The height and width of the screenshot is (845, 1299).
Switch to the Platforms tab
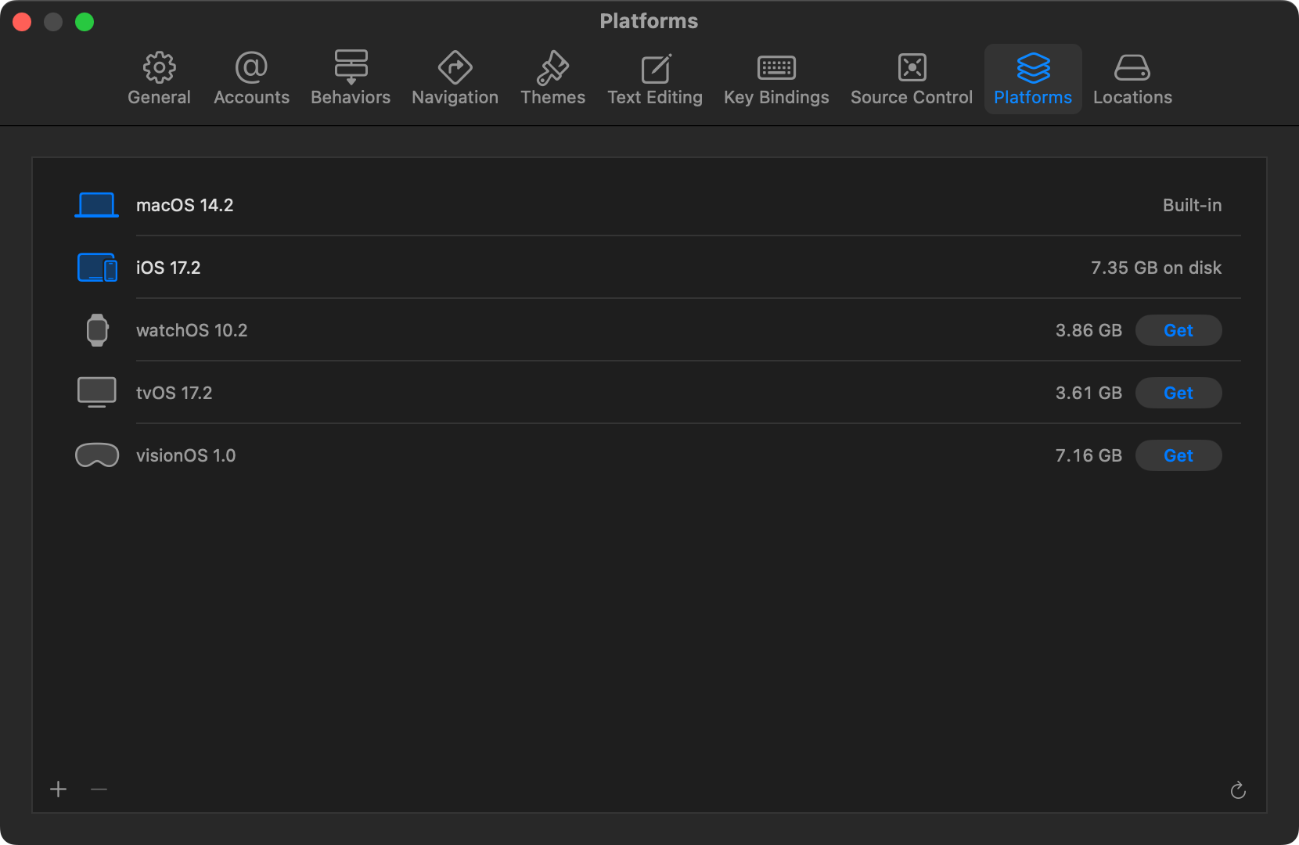1033,77
